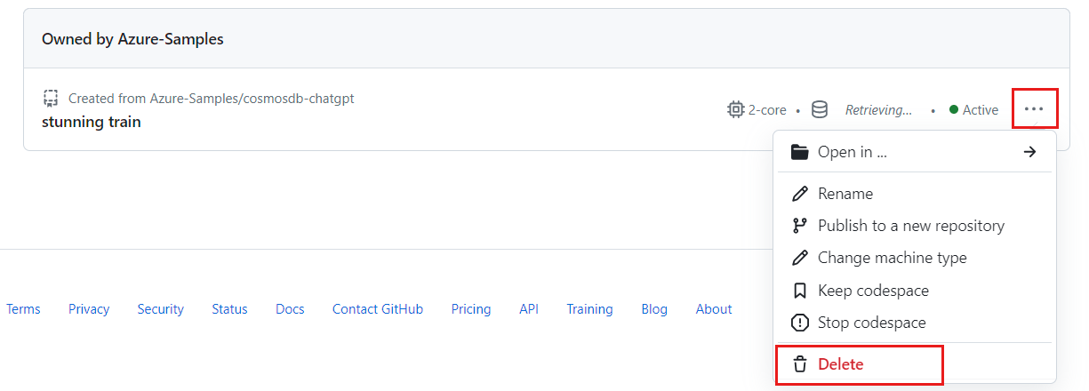Viewport: 1089px width, 391px height.
Task: Open the Contact GitHub link
Action: pyautogui.click(x=378, y=309)
